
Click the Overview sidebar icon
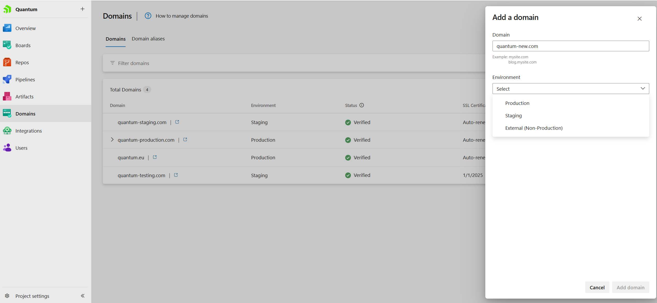(x=7, y=28)
